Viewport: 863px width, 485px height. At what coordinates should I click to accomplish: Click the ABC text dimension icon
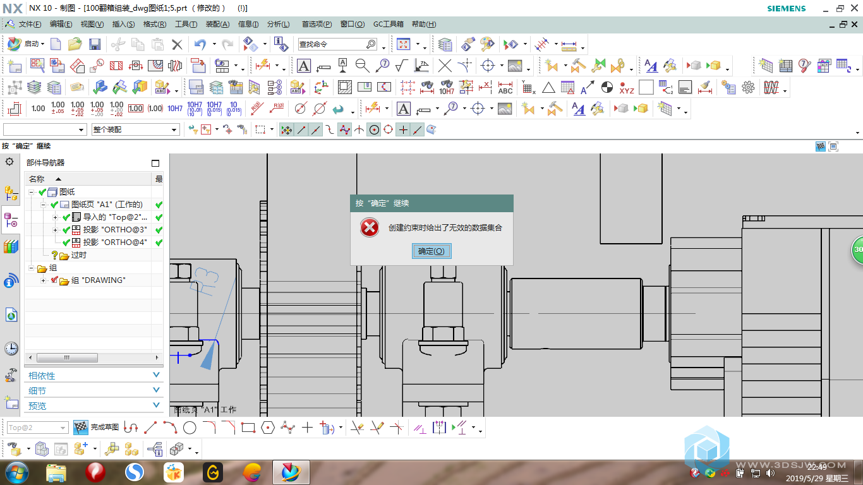tap(505, 87)
